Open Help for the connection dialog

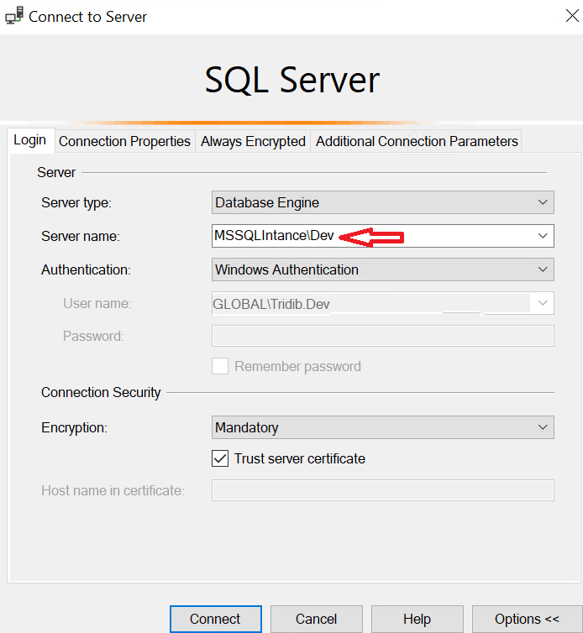coord(417,619)
